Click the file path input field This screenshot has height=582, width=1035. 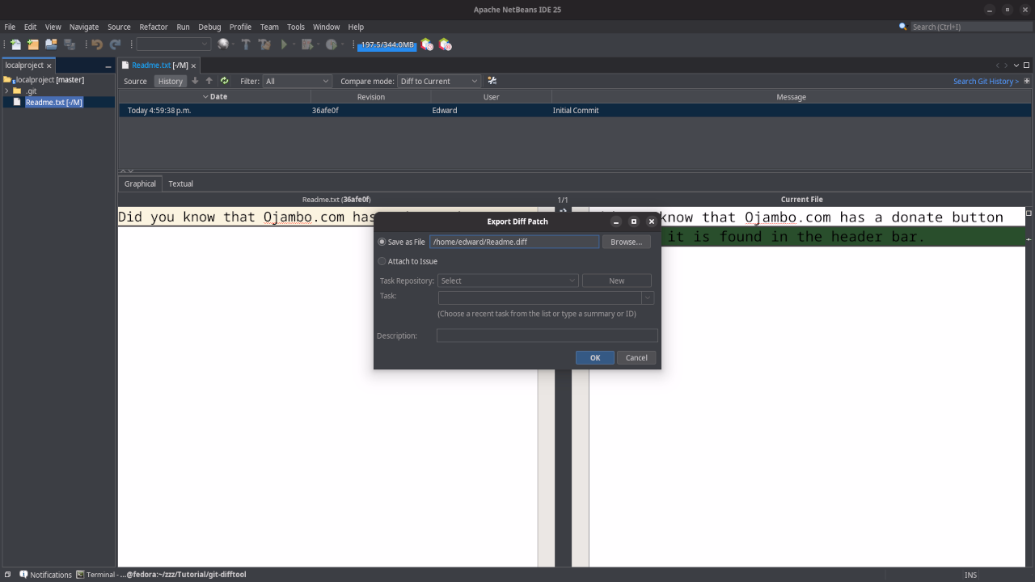coord(514,242)
